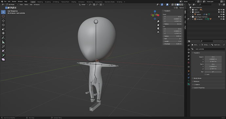Select the Select Box tool
Viewport: 226px width, 119px height.
(3, 12)
